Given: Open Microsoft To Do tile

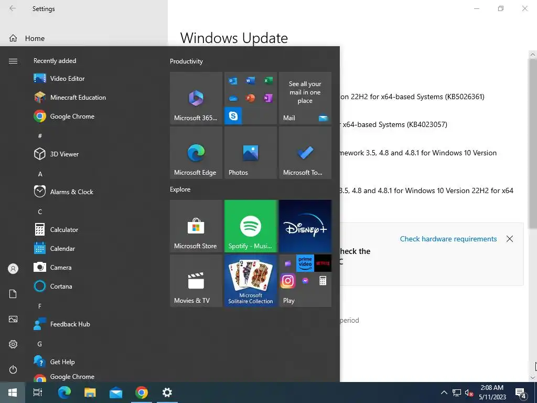Looking at the screenshot, I should coord(305,153).
